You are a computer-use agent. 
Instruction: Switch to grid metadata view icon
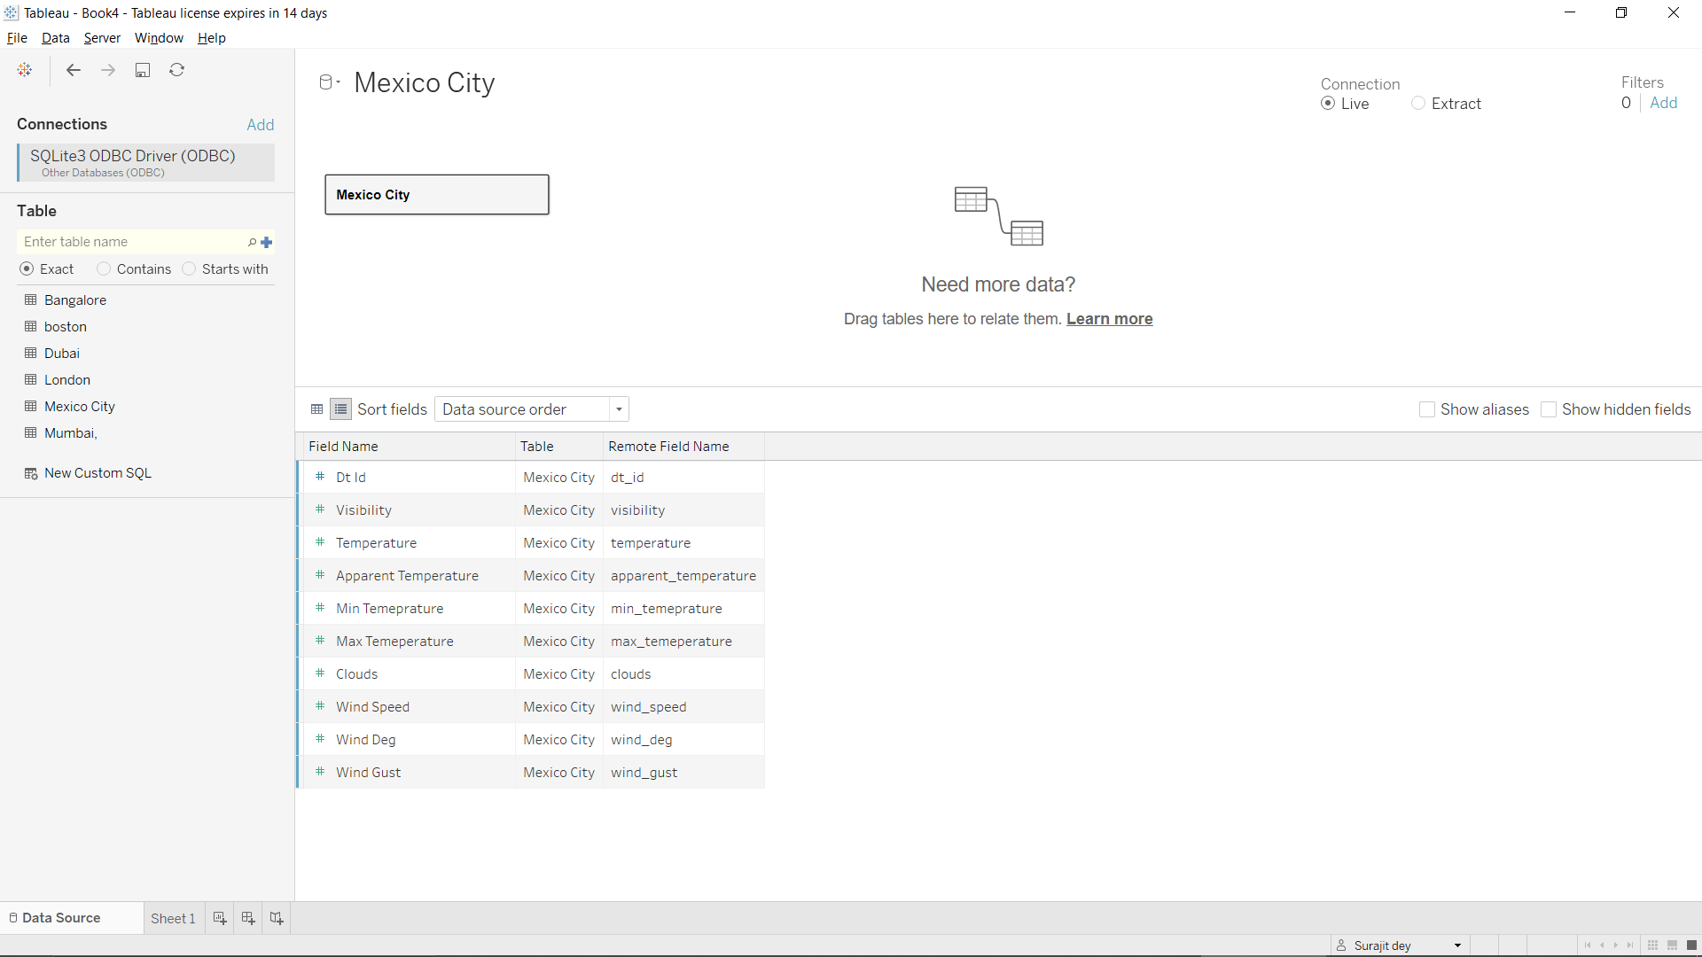[316, 408]
